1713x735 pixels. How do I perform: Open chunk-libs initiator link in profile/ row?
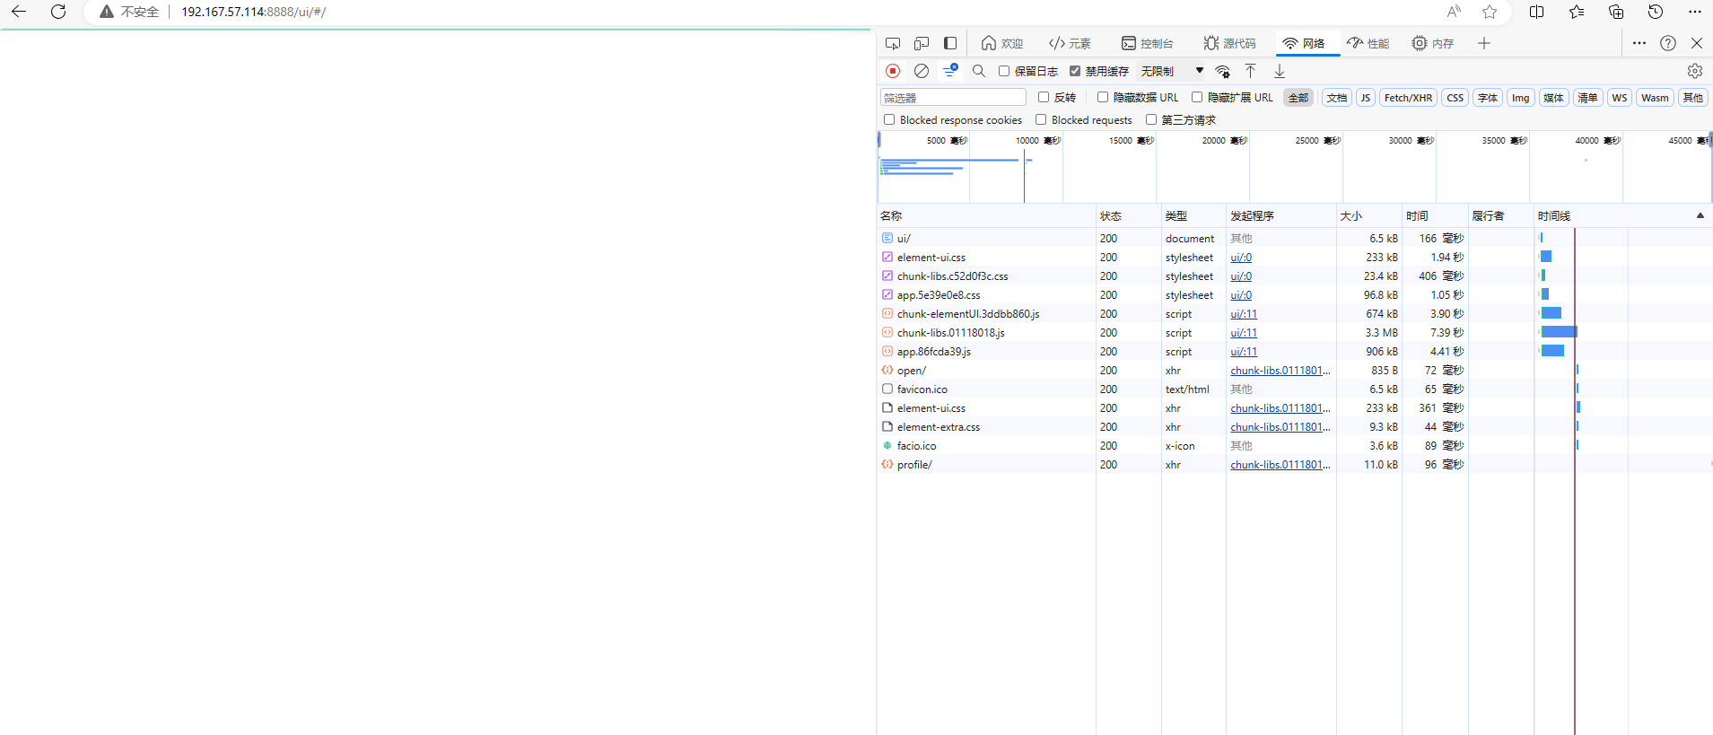pos(1280,465)
